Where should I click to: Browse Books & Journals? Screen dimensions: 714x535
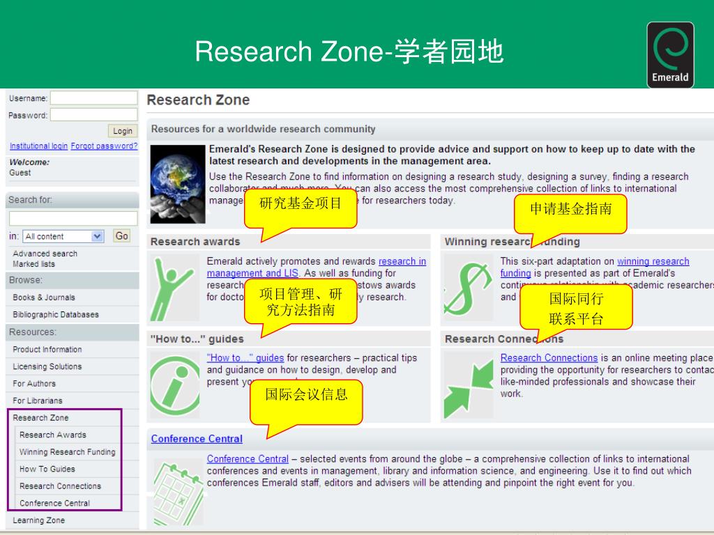point(44,297)
